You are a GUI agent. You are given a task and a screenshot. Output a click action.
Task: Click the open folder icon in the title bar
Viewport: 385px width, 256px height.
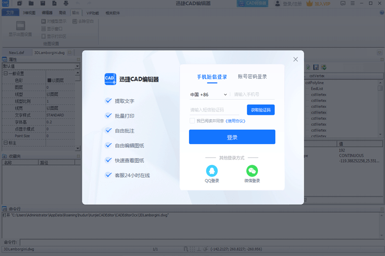coord(31,3)
